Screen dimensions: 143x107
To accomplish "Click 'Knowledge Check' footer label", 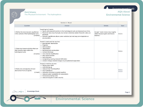I will pyautogui.click(x=33, y=91).
